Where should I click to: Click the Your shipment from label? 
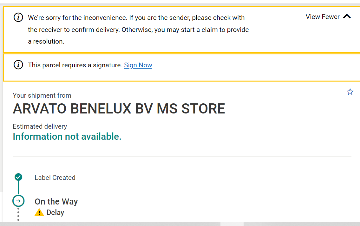[42, 95]
